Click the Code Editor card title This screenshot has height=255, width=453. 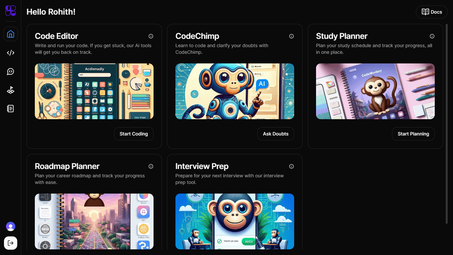click(57, 36)
